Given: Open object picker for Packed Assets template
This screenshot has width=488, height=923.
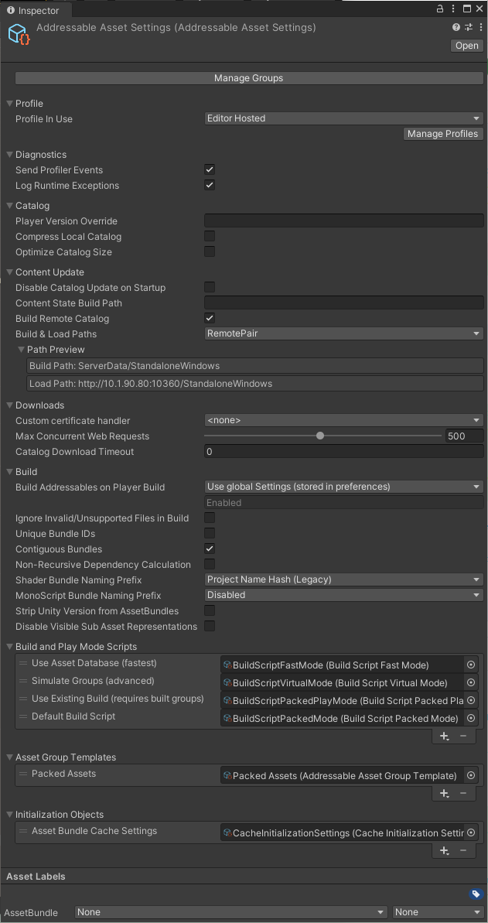Looking at the screenshot, I should 470,775.
